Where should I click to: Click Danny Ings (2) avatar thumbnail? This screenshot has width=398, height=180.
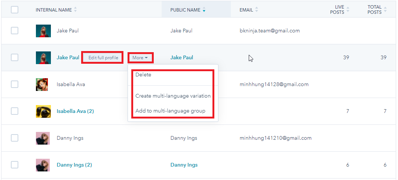pos(43,165)
